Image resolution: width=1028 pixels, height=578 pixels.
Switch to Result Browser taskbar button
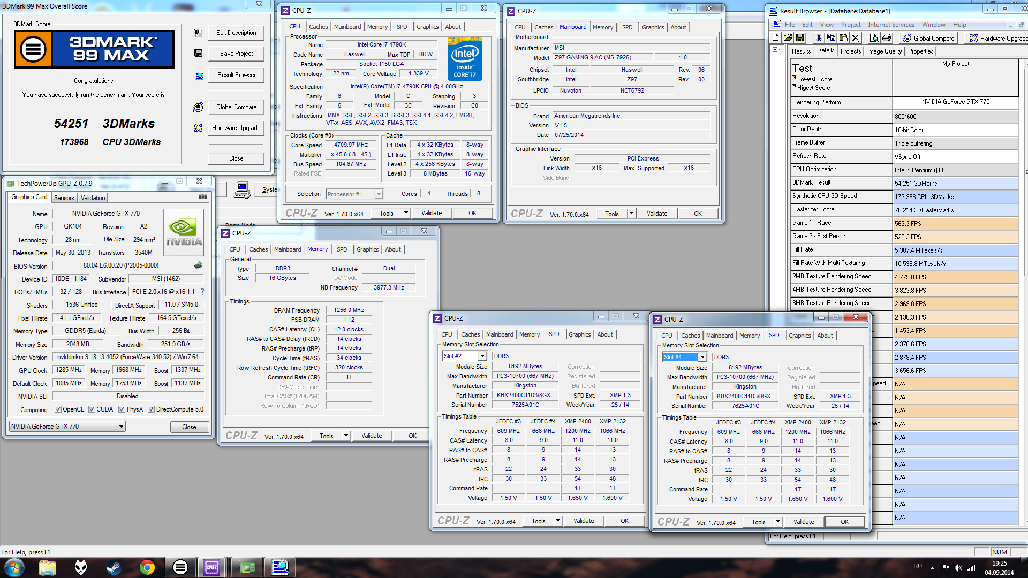[x=279, y=567]
